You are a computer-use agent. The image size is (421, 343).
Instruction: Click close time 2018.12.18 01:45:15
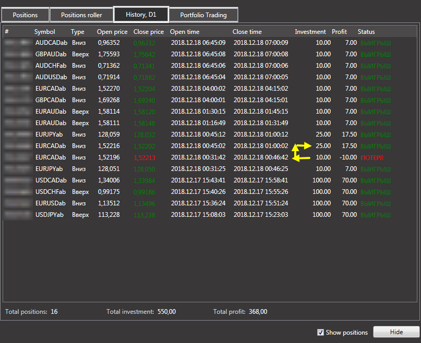261,112
